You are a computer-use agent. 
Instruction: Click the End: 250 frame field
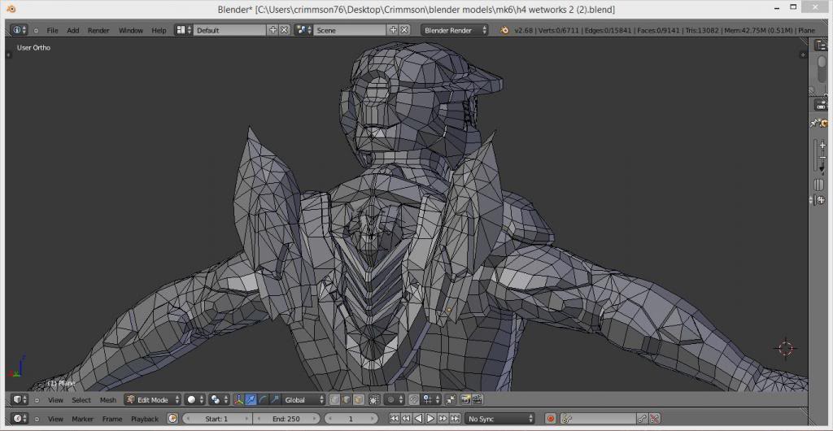[x=286, y=419]
